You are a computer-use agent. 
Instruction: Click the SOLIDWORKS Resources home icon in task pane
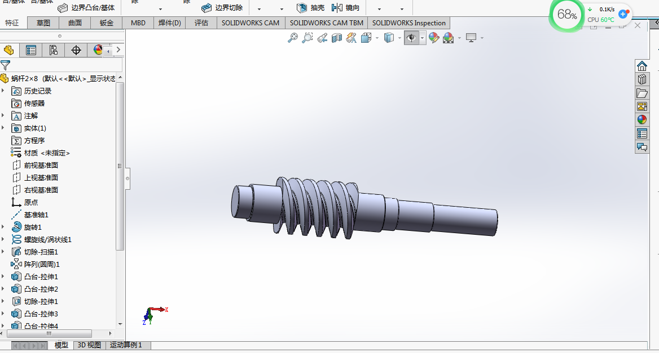coord(642,66)
